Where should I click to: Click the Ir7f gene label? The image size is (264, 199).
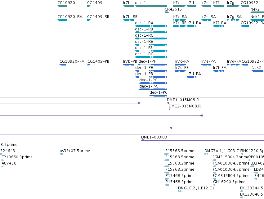point(216,3)
